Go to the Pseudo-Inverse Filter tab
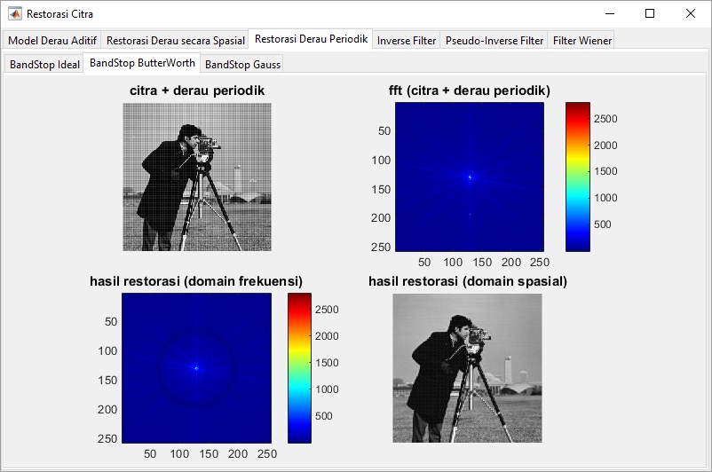 pyautogui.click(x=494, y=41)
